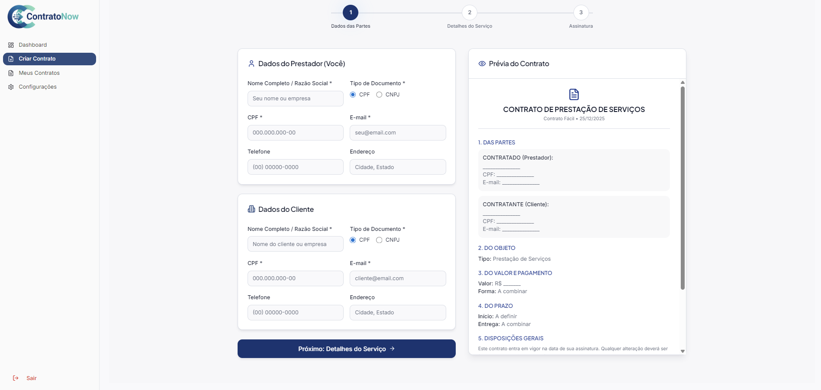Go to step 2 Detalhes do Serviço

pos(469,13)
